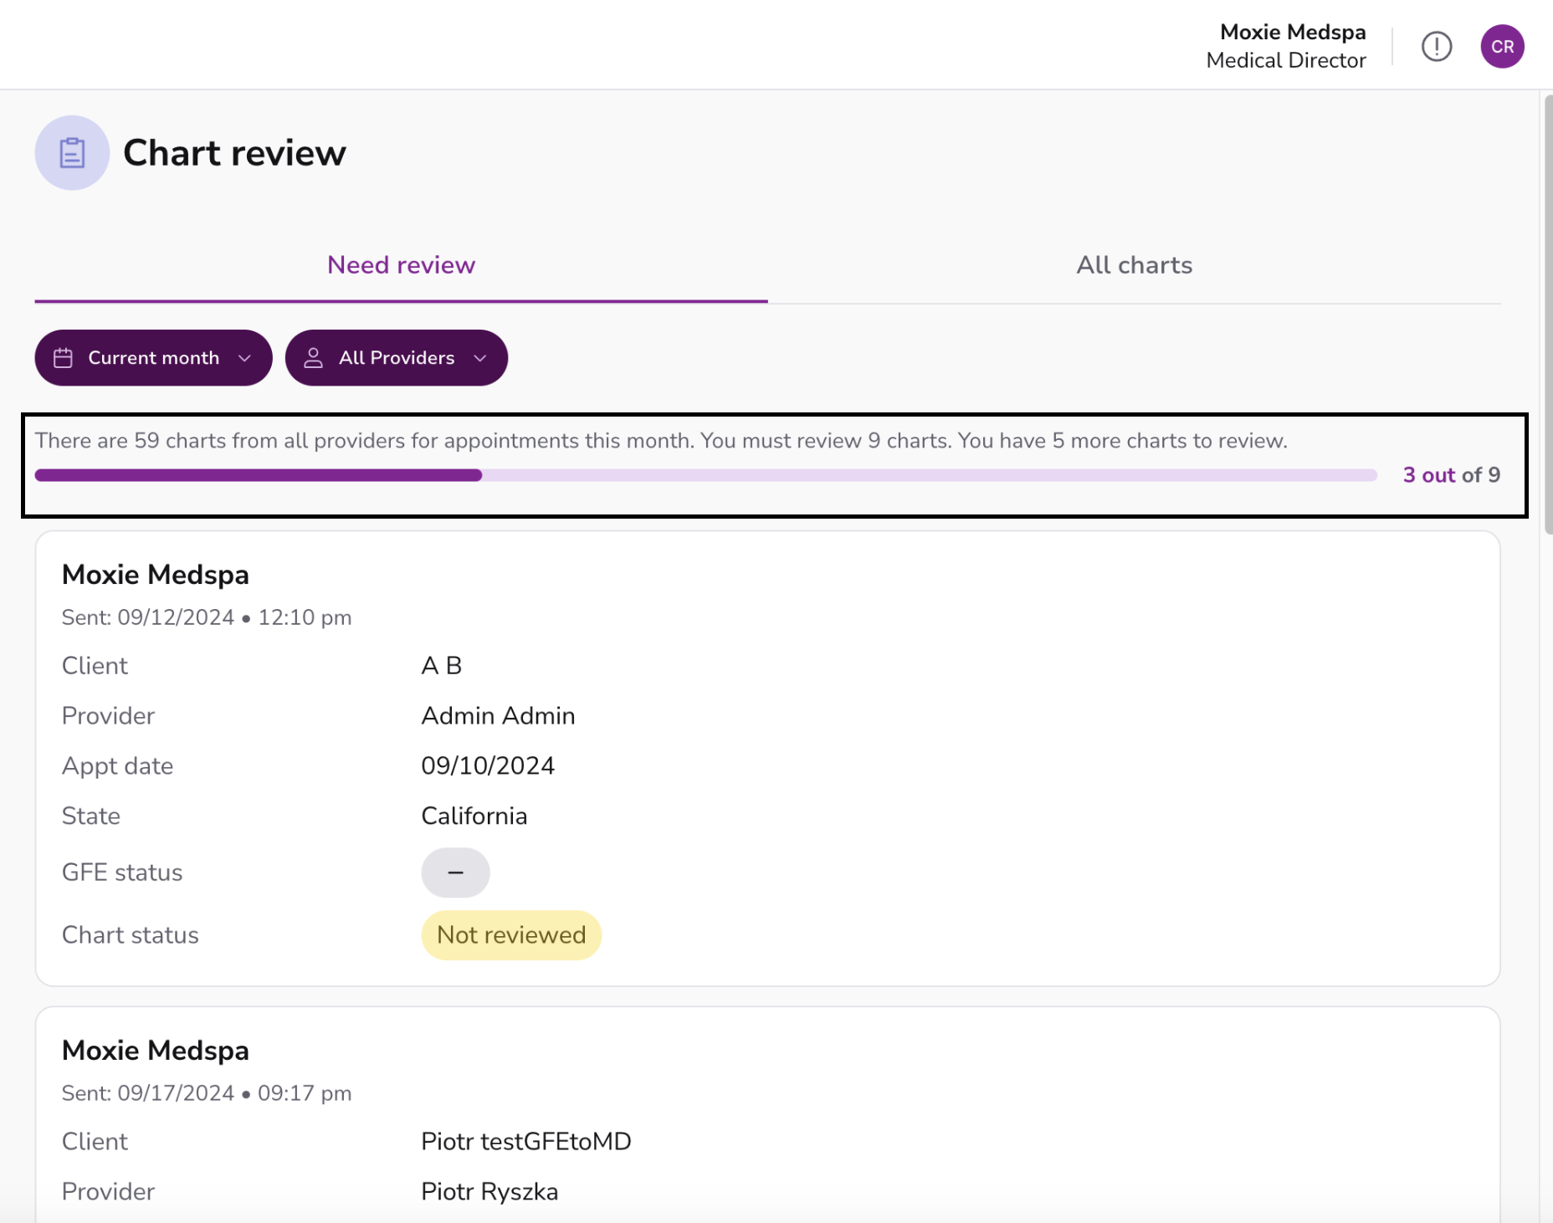Click the chart review progress bar
Viewport: 1553px width, 1223px height.
[705, 475]
